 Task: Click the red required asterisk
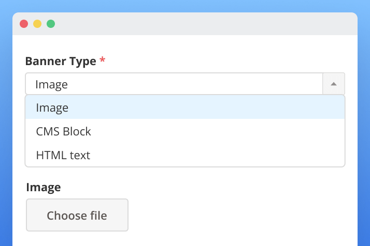click(102, 60)
